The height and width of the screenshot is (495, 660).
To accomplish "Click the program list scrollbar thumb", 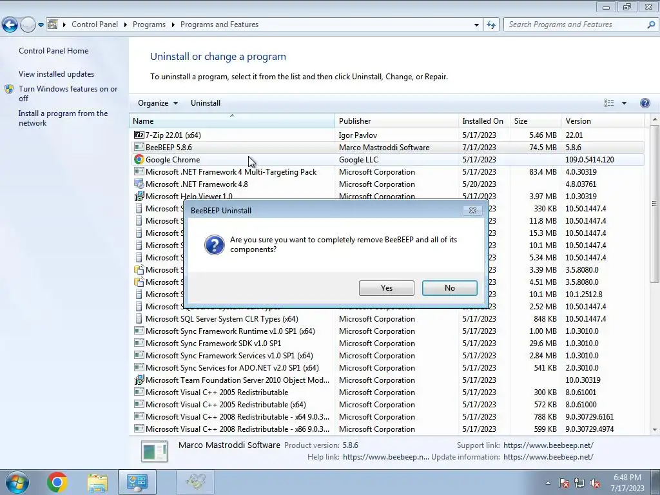I will pyautogui.click(x=655, y=204).
